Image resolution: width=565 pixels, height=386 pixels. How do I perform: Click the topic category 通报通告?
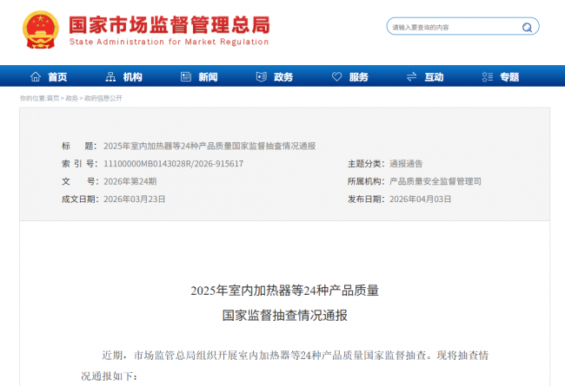tap(406, 164)
